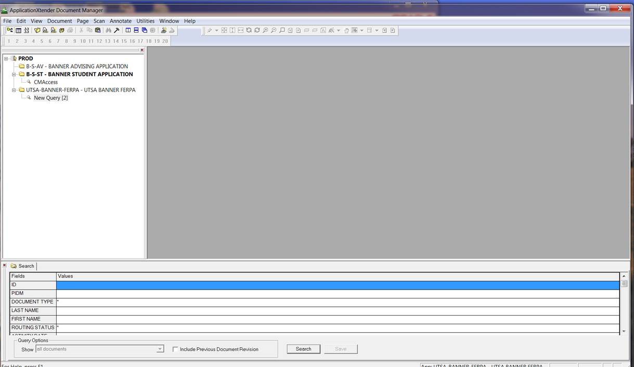Open the Annotate menu
This screenshot has width=634, height=367.
point(120,21)
